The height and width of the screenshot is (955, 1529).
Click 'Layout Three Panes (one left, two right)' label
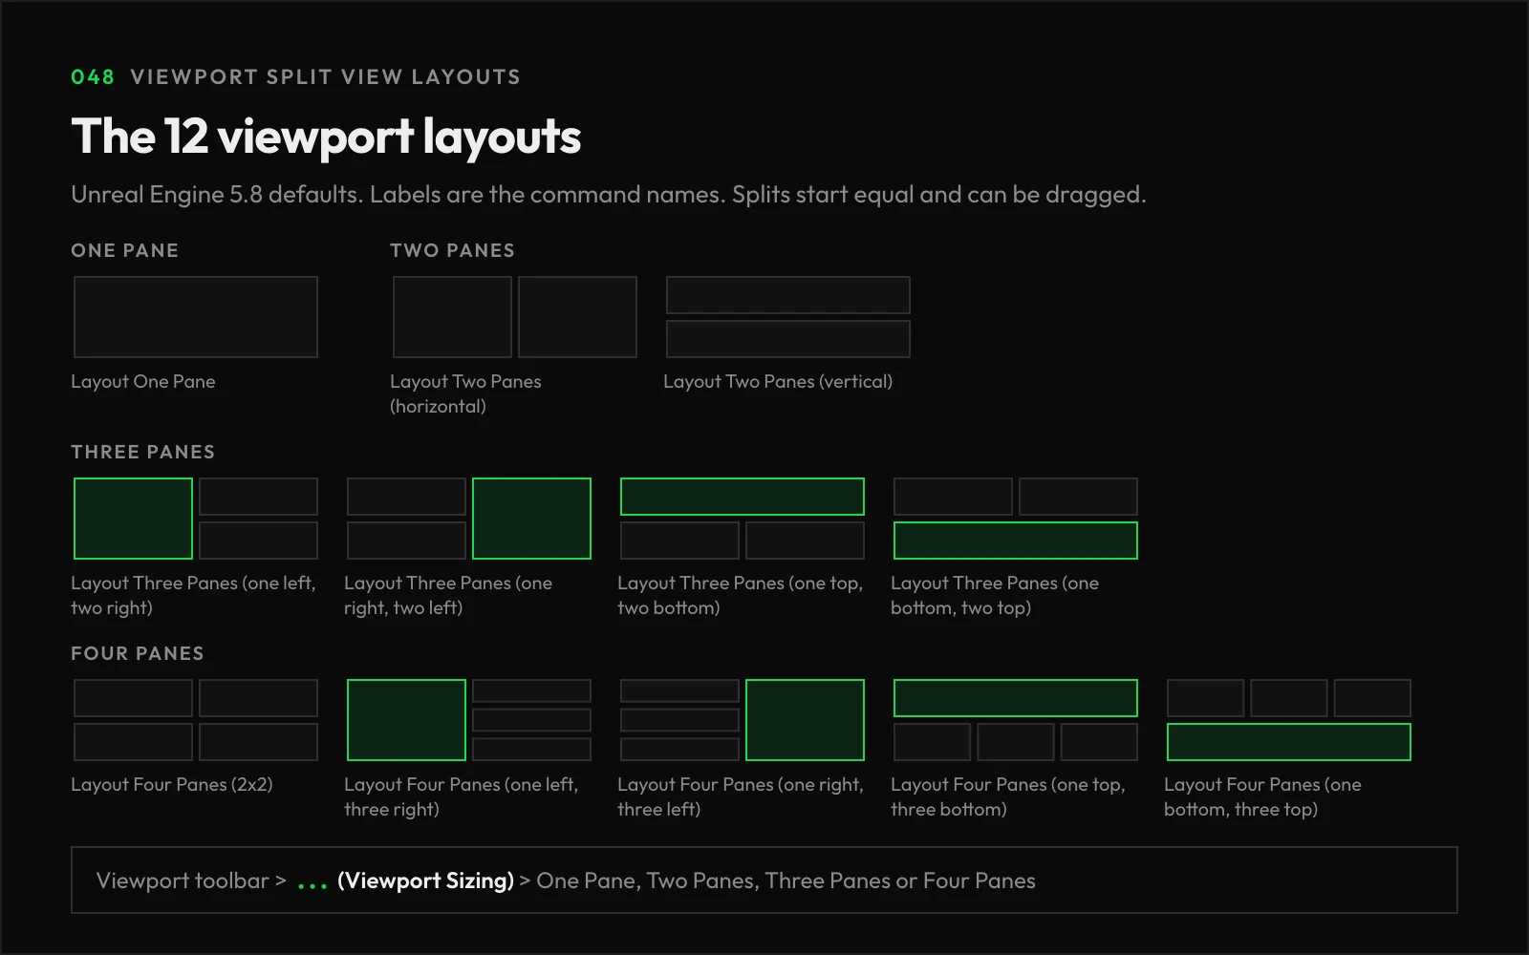click(x=193, y=595)
